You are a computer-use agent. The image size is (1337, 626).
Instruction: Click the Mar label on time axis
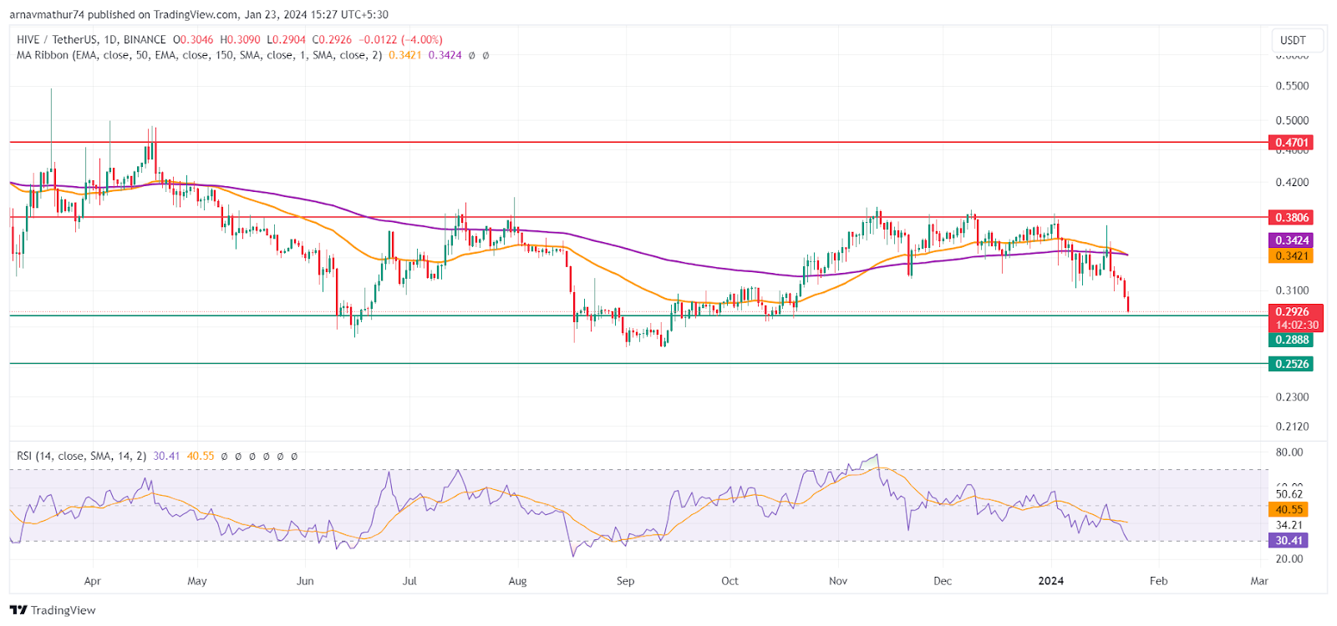1259,581
